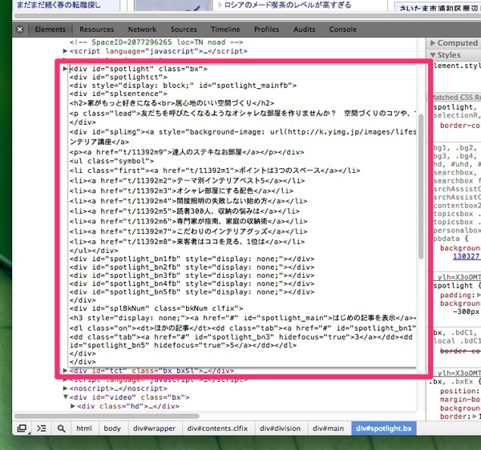481x450 pixels.
Task: Click the vertical scrollbar of the HTML editor
Action: (421, 187)
